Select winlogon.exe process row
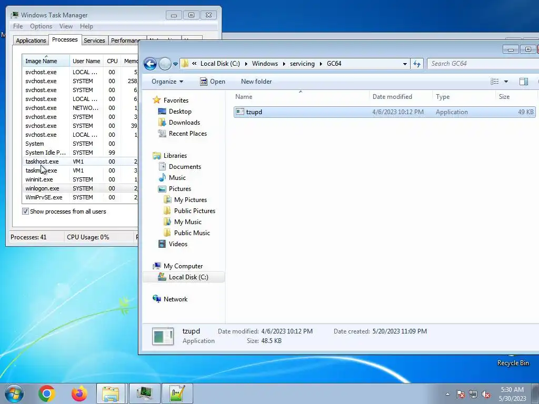This screenshot has width=539, height=404. (x=80, y=188)
